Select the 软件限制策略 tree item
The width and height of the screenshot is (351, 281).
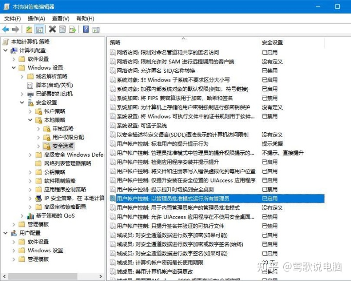tap(60, 181)
